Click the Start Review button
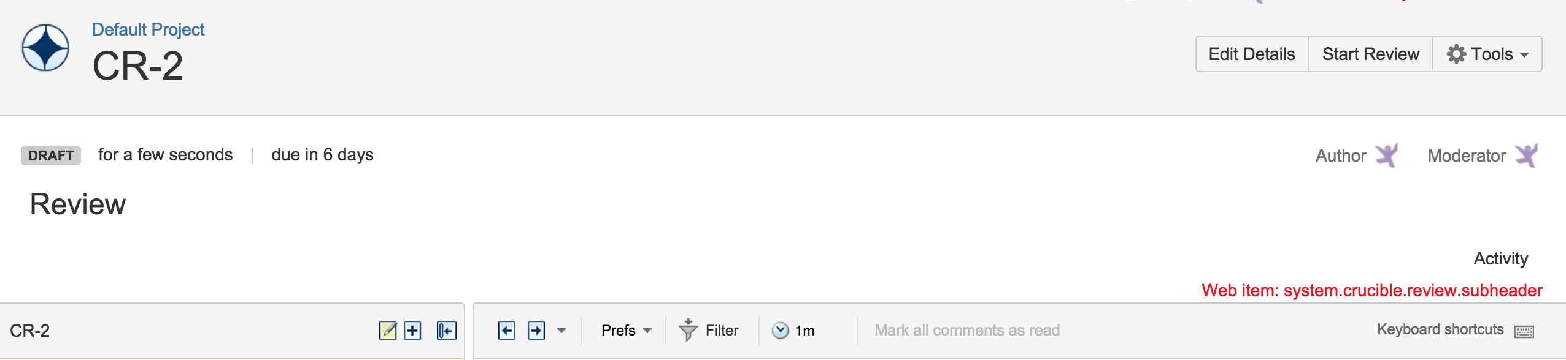Screen dimensions: 1566x360 [1371, 54]
